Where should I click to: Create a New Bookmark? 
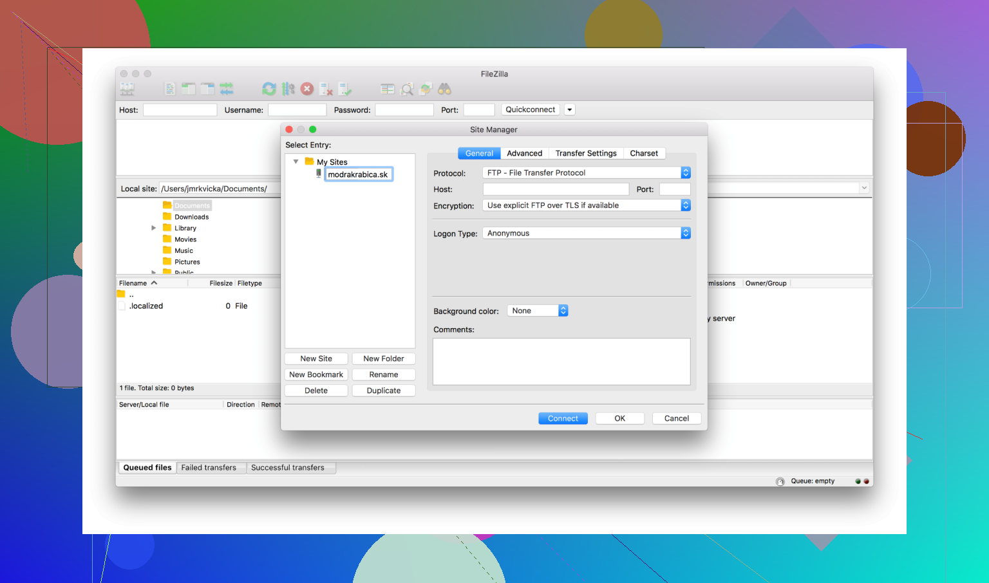point(316,374)
